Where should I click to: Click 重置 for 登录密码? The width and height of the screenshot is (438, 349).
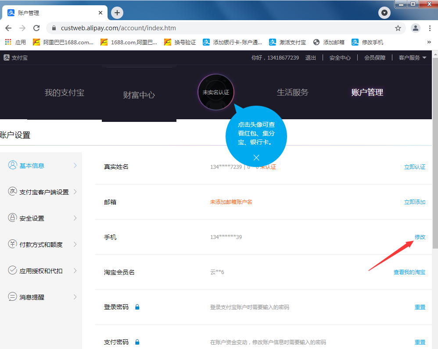click(420, 307)
